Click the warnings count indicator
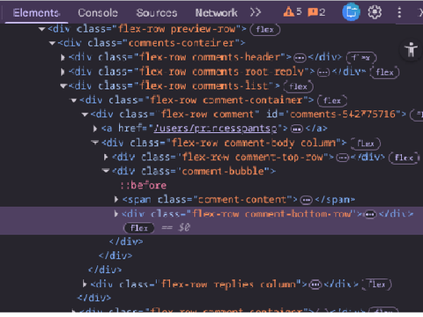Screen dimensions: 423x317 (293, 12)
